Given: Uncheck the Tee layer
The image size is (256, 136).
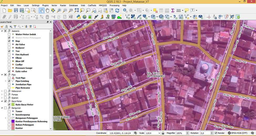Looking at the screenshot, I should click(x=9, y=51).
